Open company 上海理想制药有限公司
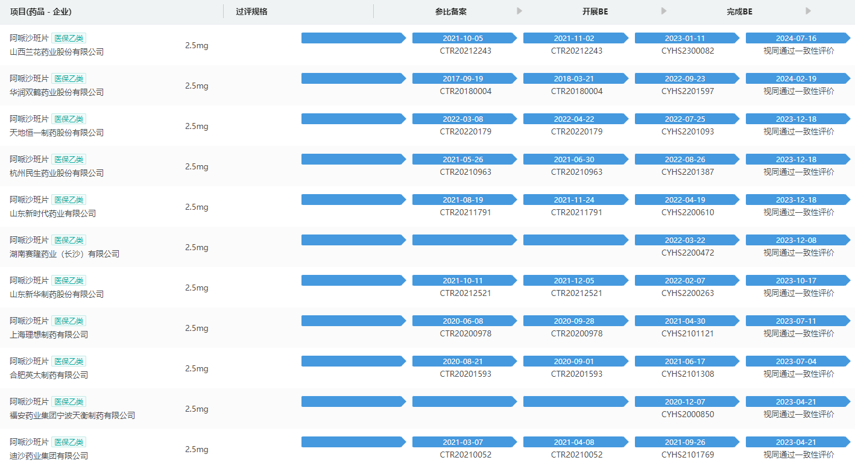 point(49,335)
